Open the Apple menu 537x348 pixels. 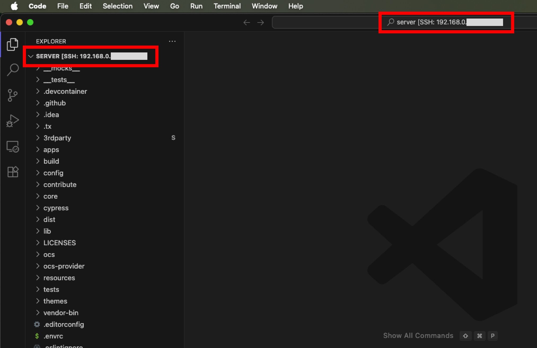pos(14,6)
